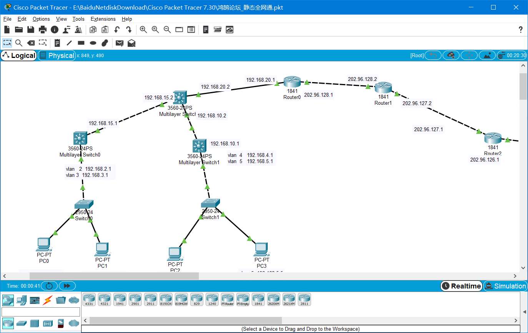Pick the 1841 router from device list
Viewport: 528px width, 333px height.
click(x=258, y=299)
